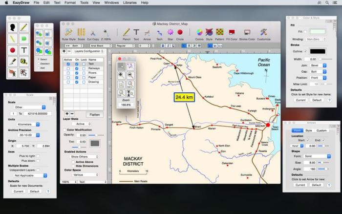Click the Star shape tool icon
Image resolution: width=342 pixels, height=214 pixels.
[x=170, y=33]
